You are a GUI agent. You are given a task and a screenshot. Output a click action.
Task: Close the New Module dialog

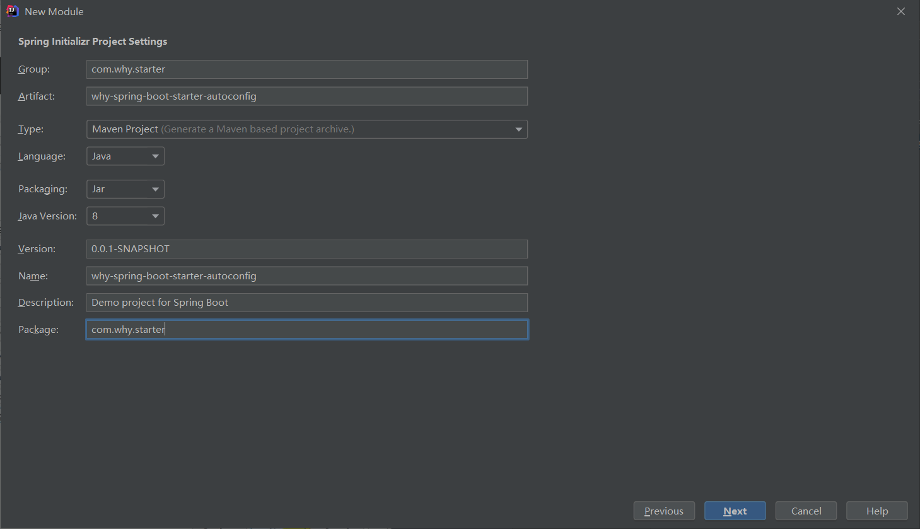[x=901, y=11]
